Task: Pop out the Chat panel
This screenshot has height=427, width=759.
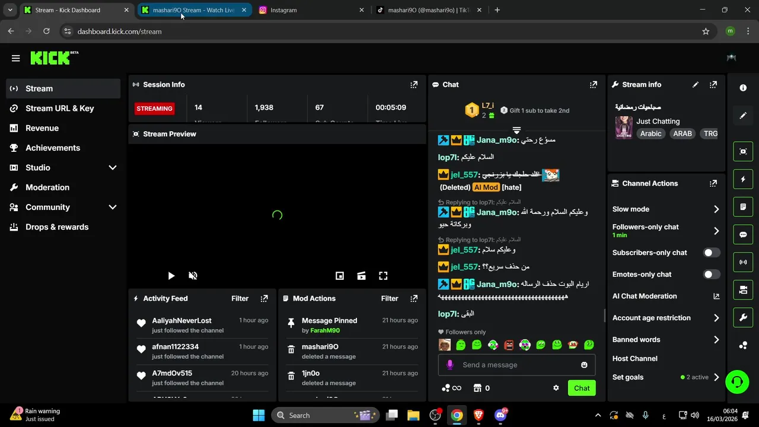Action: (593, 85)
